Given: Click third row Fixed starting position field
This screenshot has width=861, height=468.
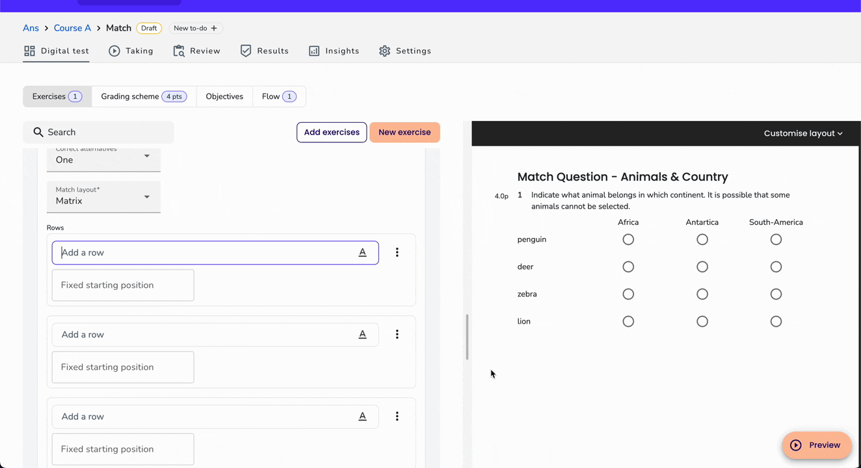Looking at the screenshot, I should click(x=123, y=448).
